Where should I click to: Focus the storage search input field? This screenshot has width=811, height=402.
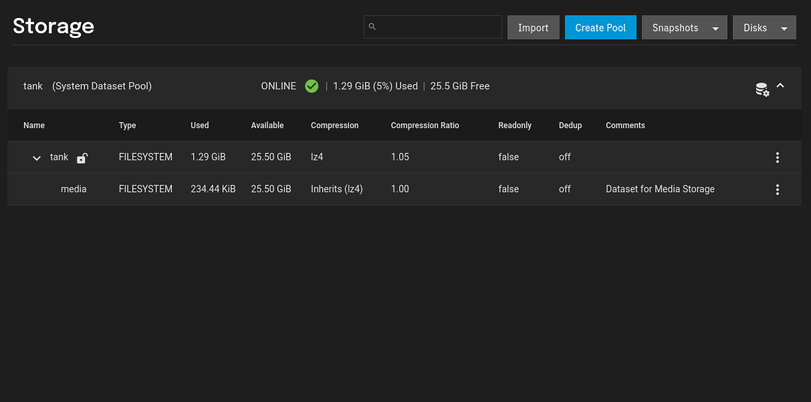click(x=433, y=27)
